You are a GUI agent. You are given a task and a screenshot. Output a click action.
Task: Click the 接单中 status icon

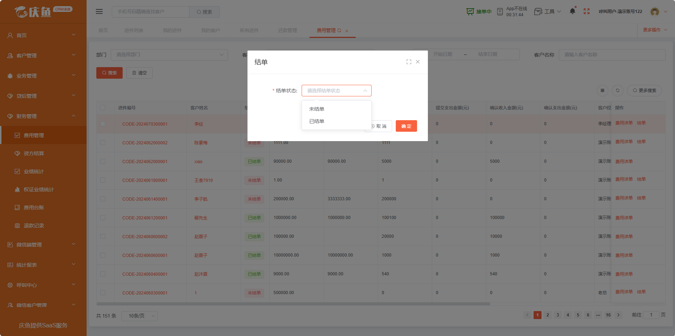(x=470, y=12)
